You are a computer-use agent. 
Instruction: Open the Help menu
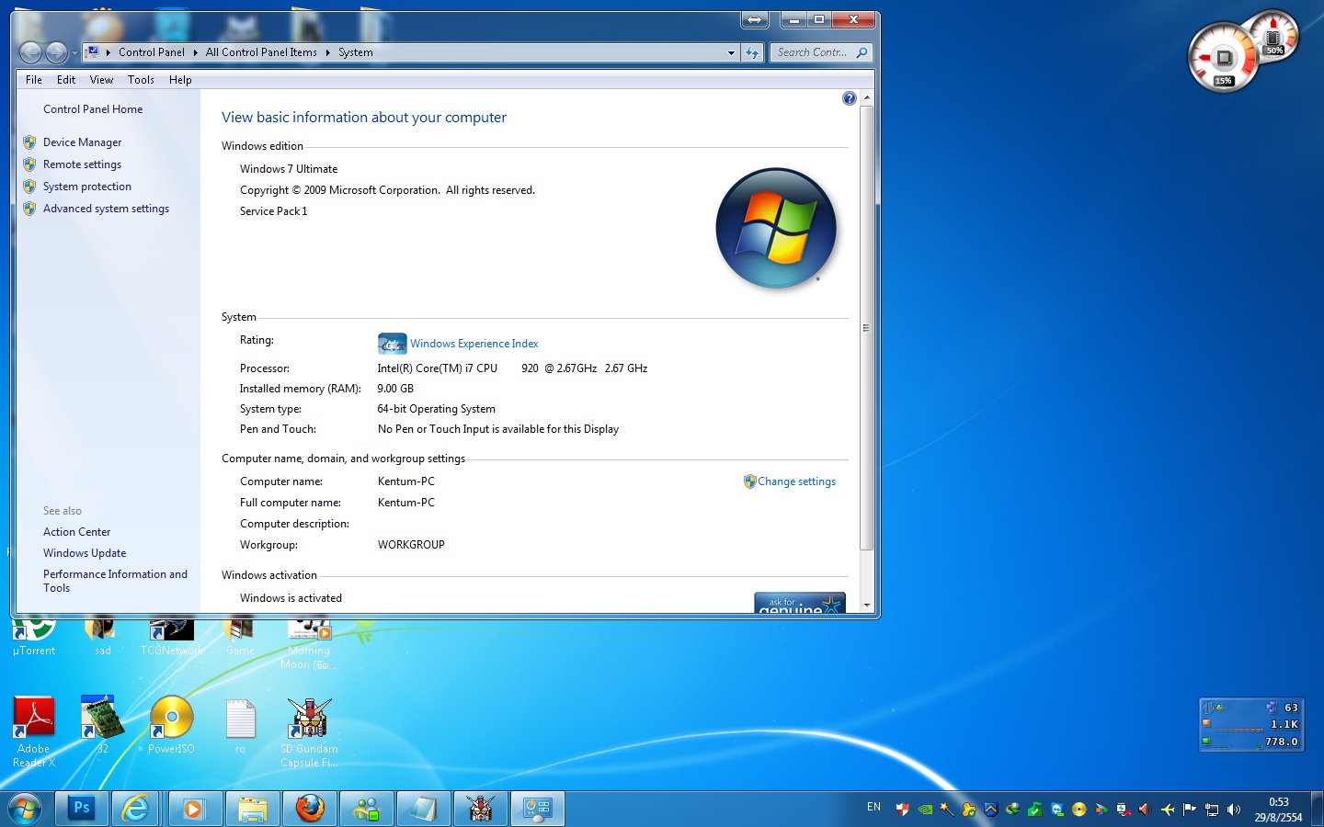coord(180,80)
